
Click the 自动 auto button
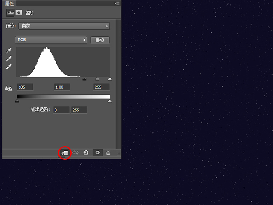99,40
